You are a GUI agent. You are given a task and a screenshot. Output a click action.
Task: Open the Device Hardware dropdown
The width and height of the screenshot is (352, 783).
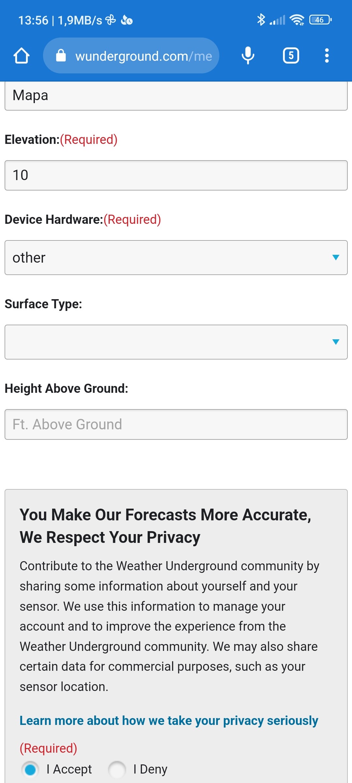click(176, 258)
